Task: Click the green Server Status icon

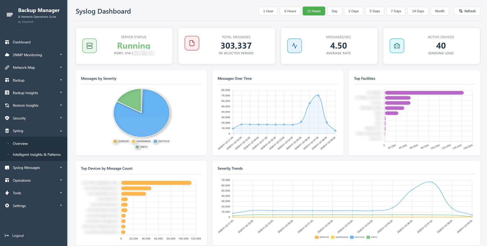Action: point(90,46)
